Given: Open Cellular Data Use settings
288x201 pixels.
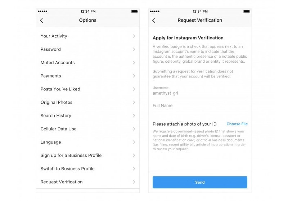Looking at the screenshot, I should click(58, 129).
